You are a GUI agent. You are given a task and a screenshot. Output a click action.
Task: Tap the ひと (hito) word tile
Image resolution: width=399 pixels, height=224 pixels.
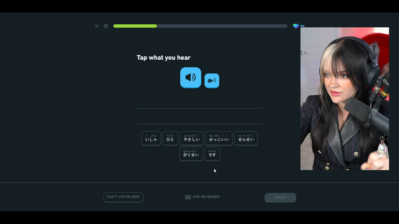point(170,138)
